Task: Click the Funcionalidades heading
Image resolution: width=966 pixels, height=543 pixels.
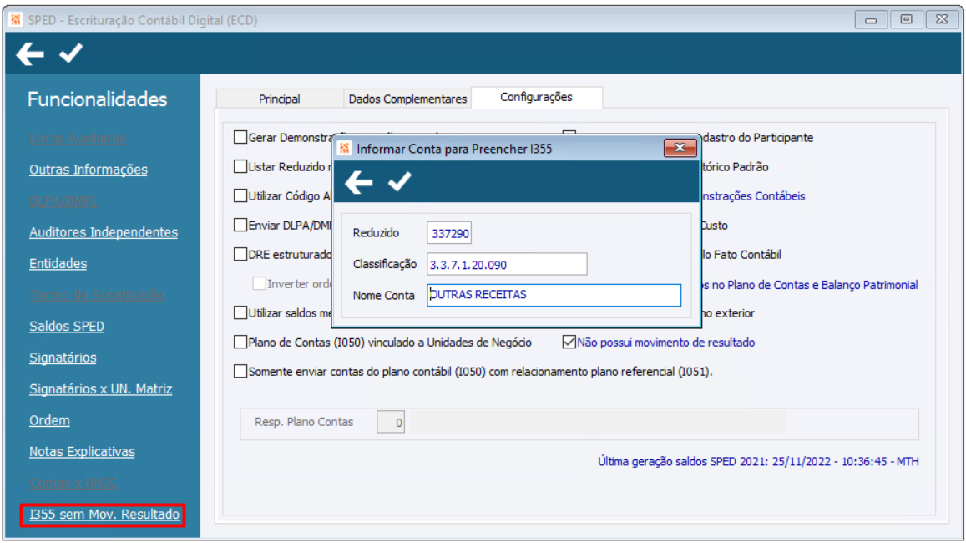Action: 98,99
